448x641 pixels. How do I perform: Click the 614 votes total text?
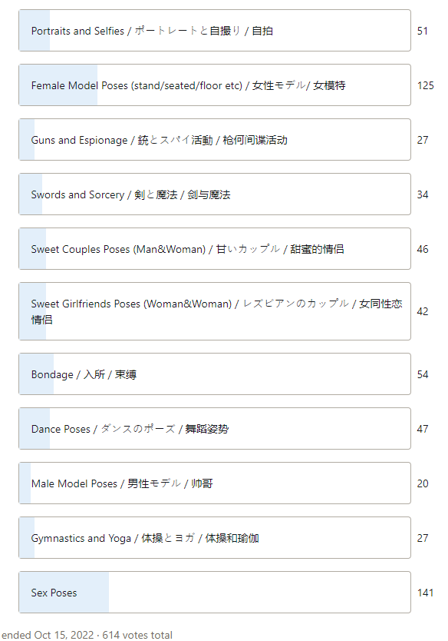pyautogui.click(x=137, y=635)
